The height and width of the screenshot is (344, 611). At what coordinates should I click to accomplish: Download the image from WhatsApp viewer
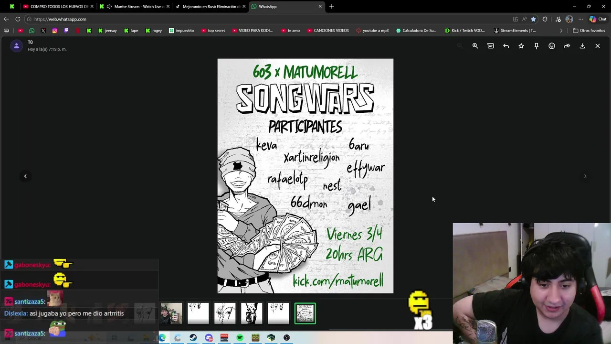coord(582,46)
